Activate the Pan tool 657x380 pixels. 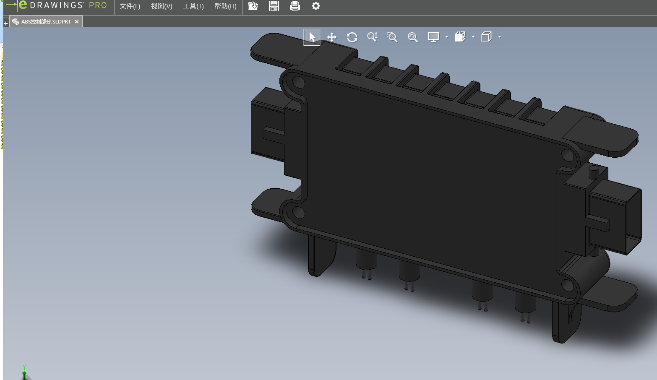[x=332, y=37]
